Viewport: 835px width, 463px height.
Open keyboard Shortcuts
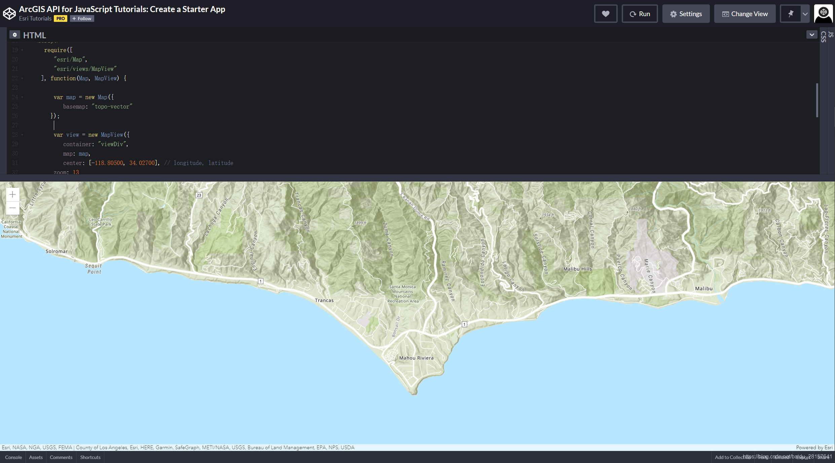[90, 457]
